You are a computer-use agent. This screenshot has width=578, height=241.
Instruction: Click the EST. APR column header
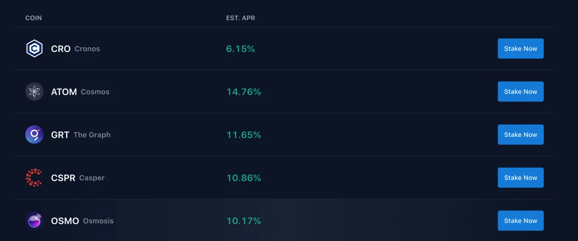click(x=241, y=18)
